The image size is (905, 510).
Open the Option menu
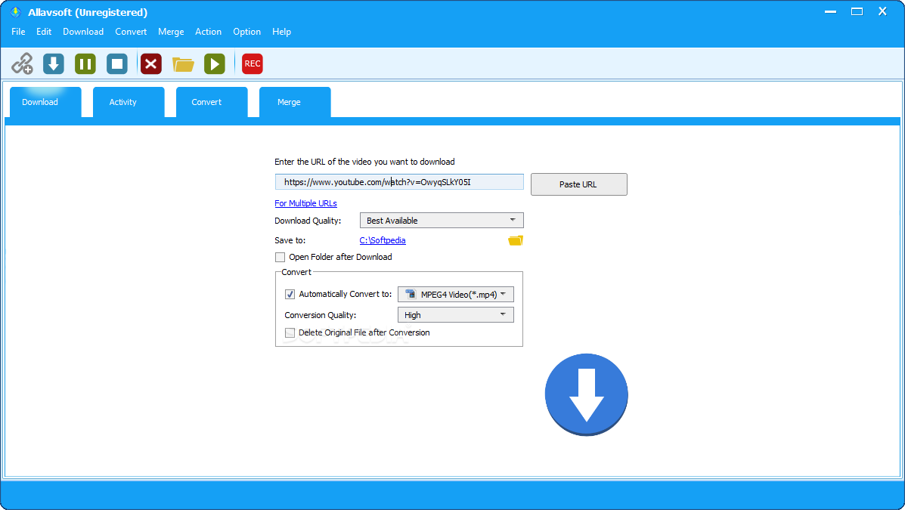[246, 31]
